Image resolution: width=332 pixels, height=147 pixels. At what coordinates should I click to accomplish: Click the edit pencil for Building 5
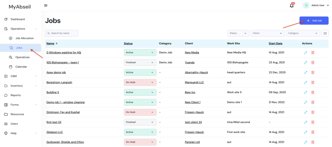click(x=305, y=93)
